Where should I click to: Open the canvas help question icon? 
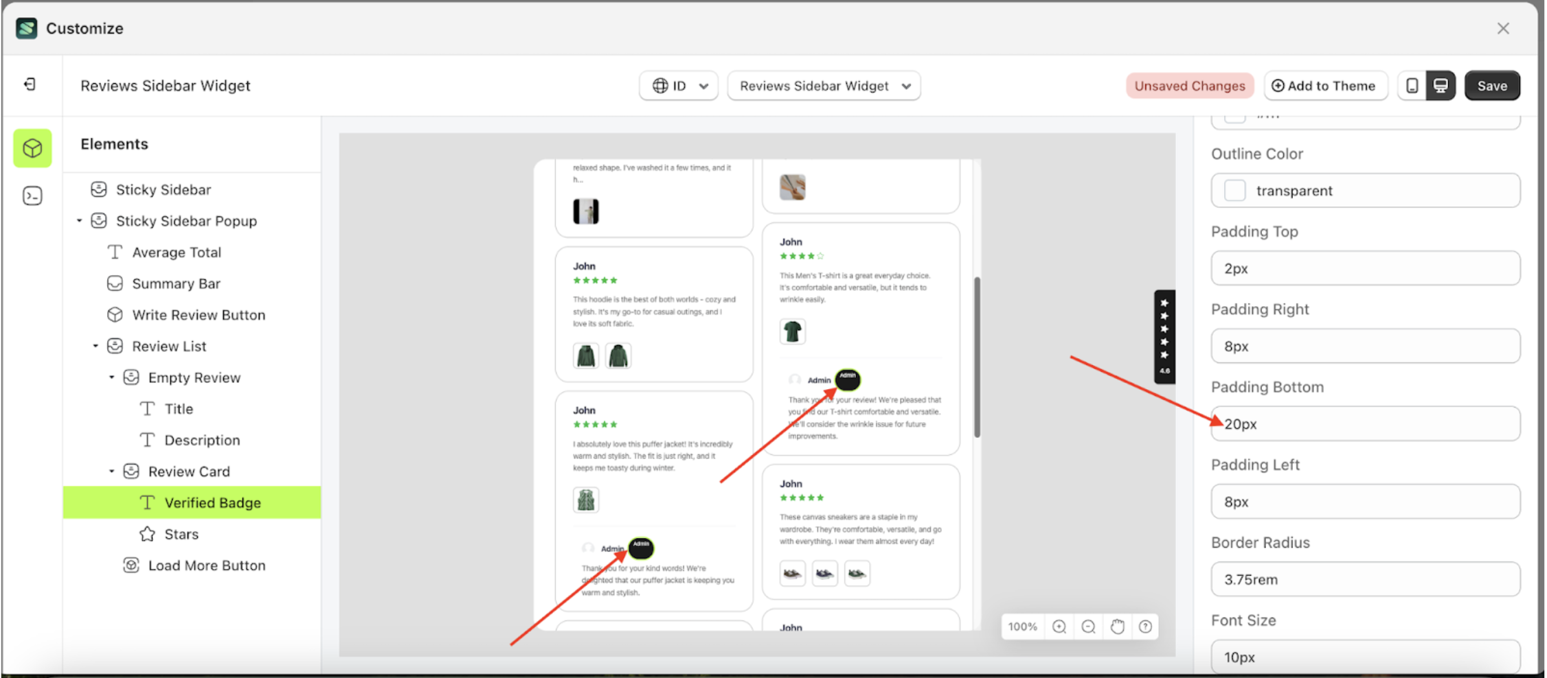(x=1145, y=626)
